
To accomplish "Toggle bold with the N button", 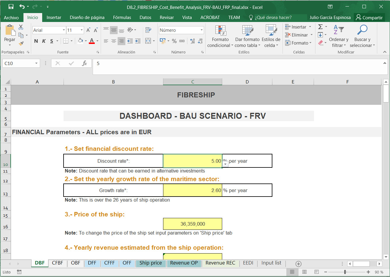I will point(36,41).
